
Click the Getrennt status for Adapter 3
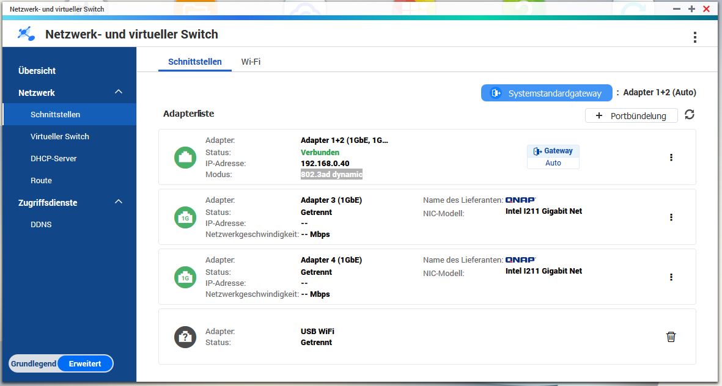(316, 212)
